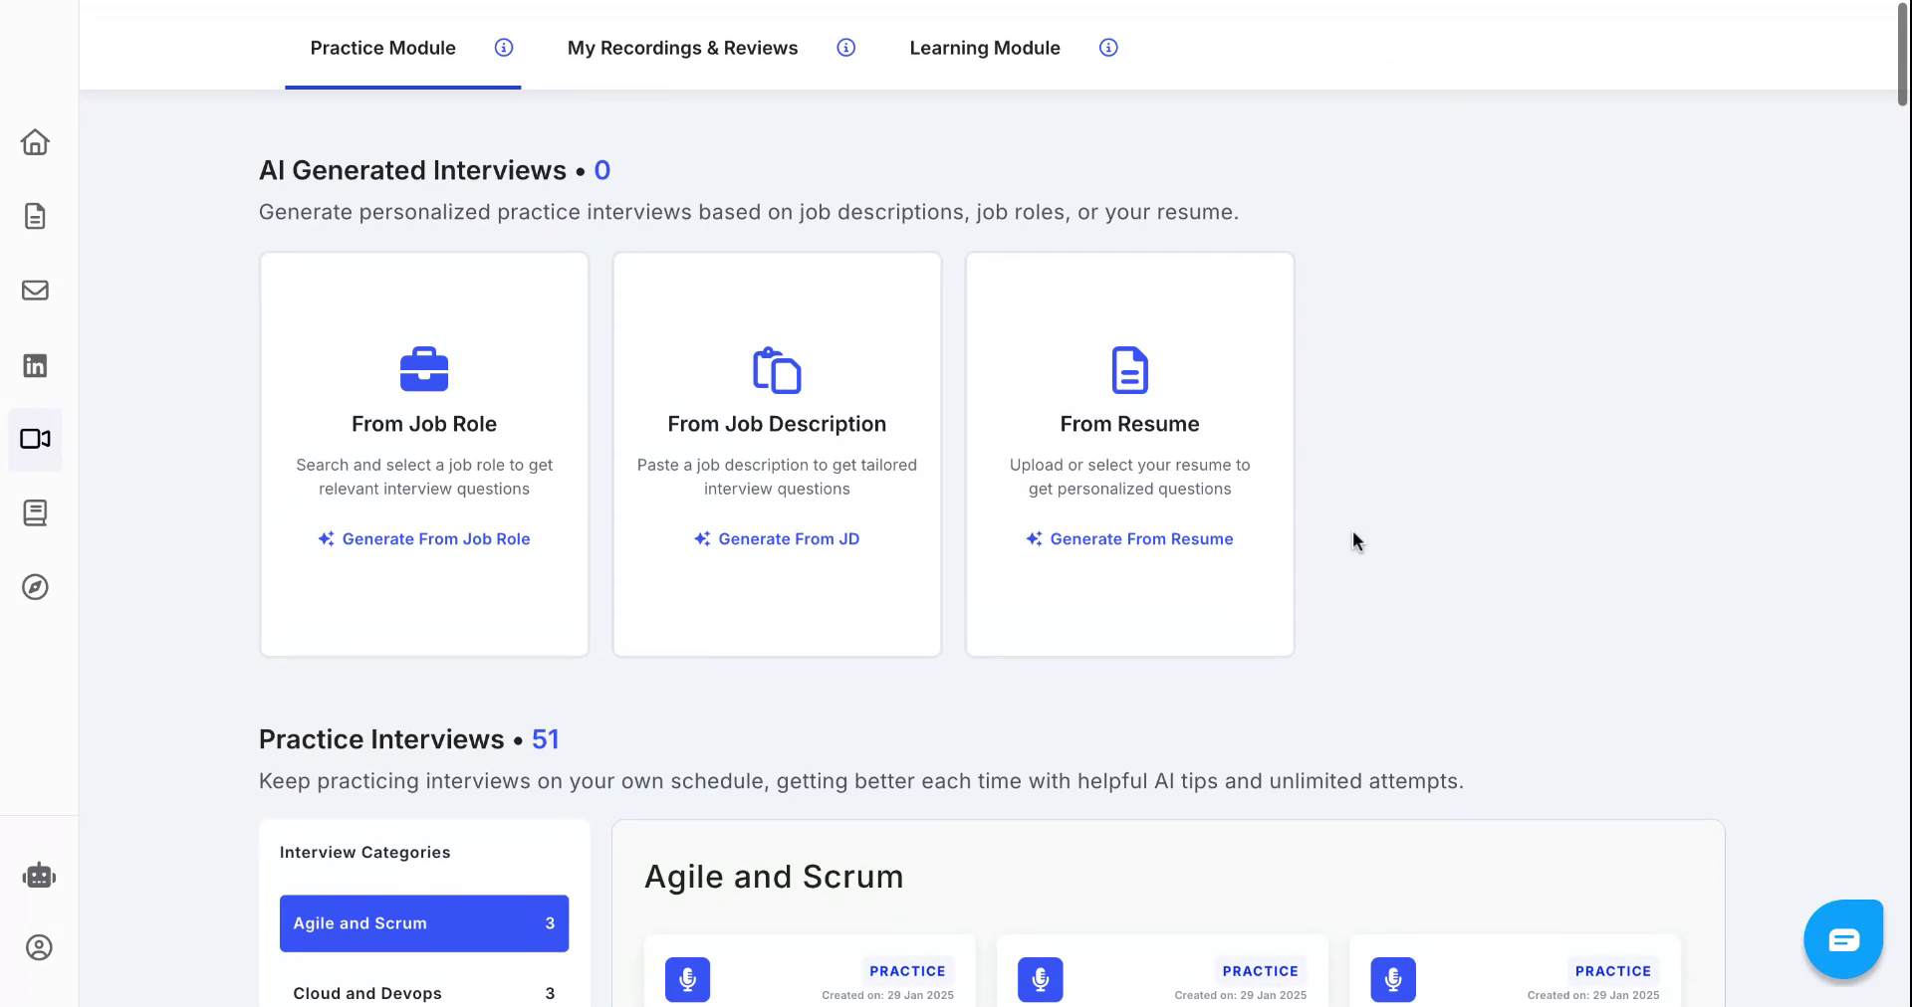Select the document/resume icon in sidebar
Screen dimensions: 1912x1007
35,216
